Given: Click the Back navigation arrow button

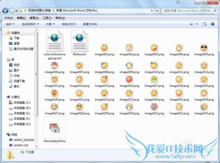Looking at the screenshot, I should [5, 11].
